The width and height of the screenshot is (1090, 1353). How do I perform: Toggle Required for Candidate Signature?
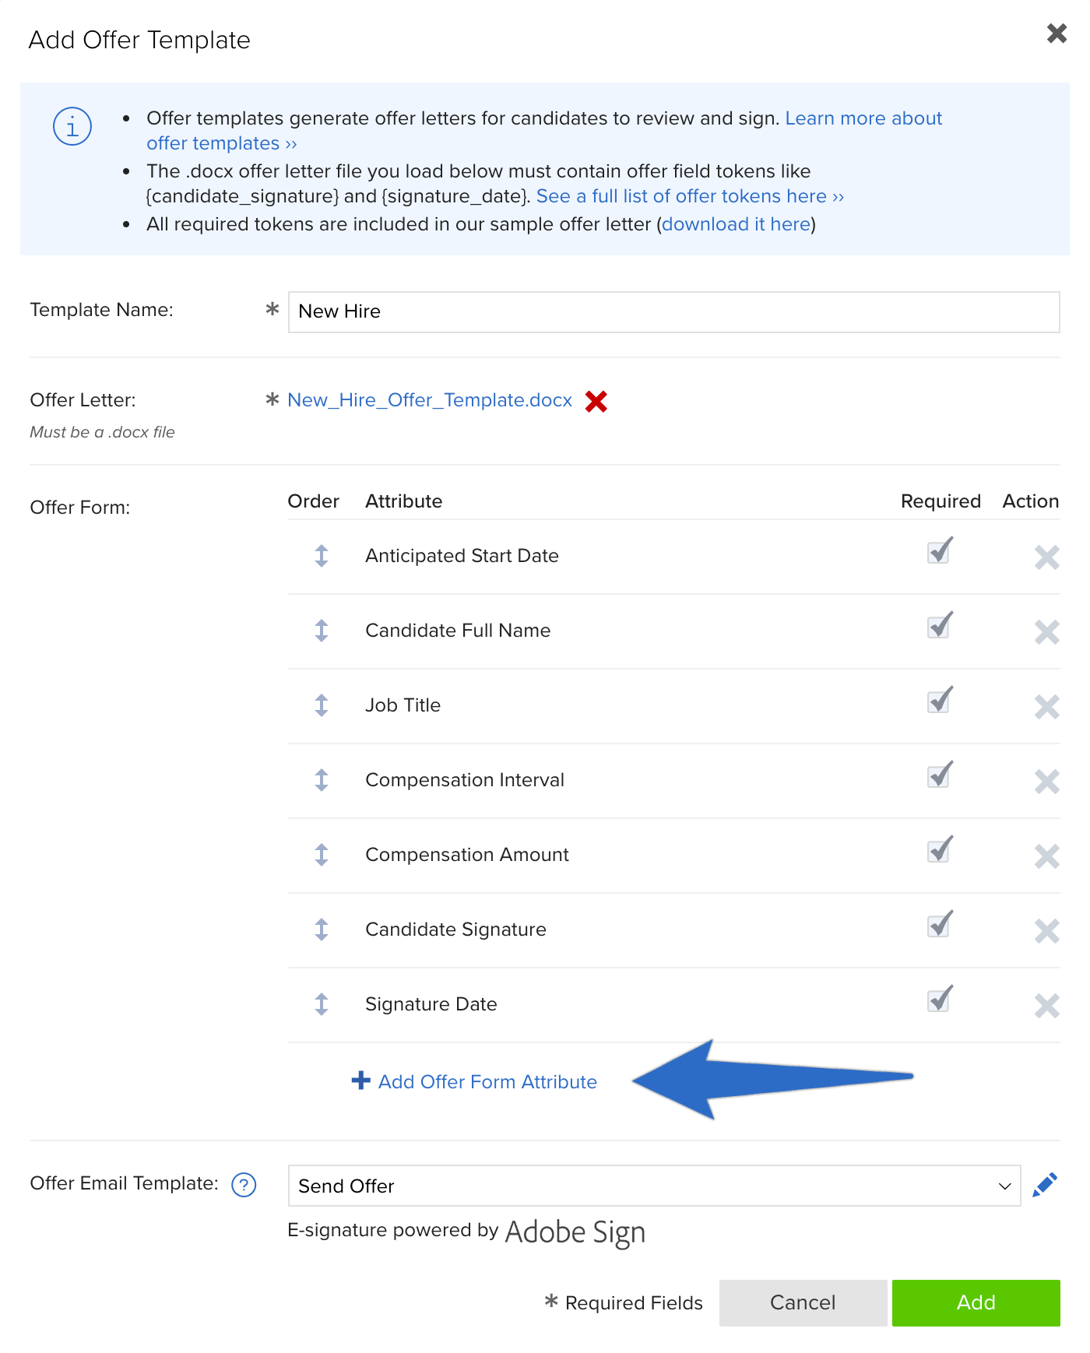tap(940, 924)
